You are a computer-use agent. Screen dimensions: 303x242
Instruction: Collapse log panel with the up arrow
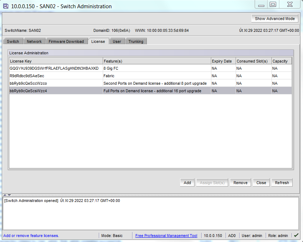pos(5,195)
